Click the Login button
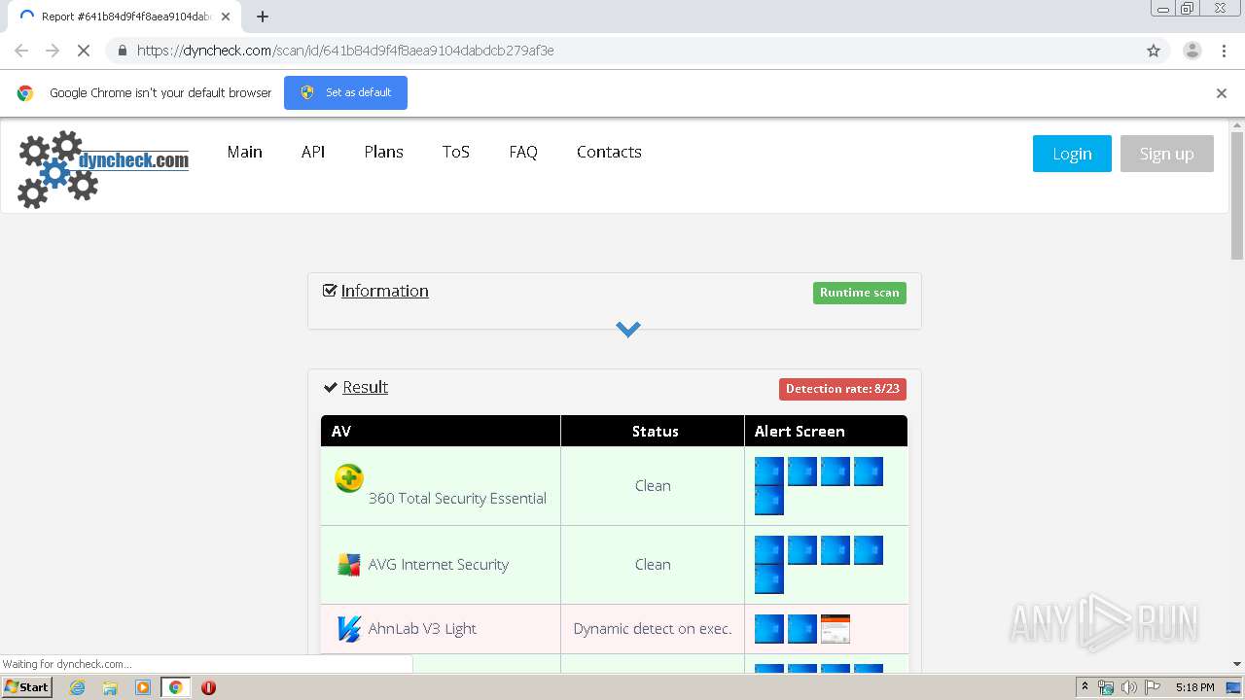Viewport: 1245px width, 700px height. coord(1072,154)
